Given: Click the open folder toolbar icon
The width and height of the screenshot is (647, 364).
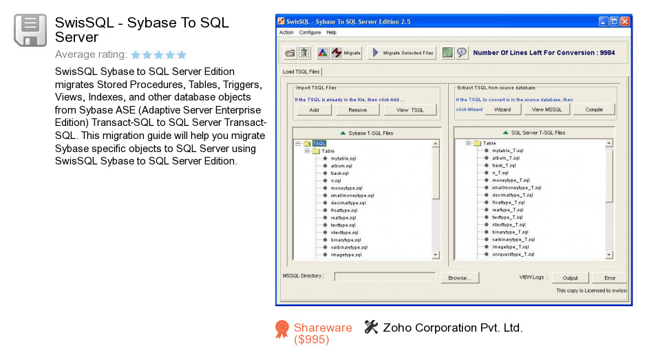Looking at the screenshot, I should [290, 53].
